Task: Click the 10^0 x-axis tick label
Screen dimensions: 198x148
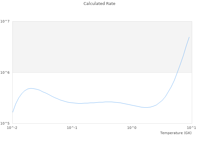Action: 132,128
